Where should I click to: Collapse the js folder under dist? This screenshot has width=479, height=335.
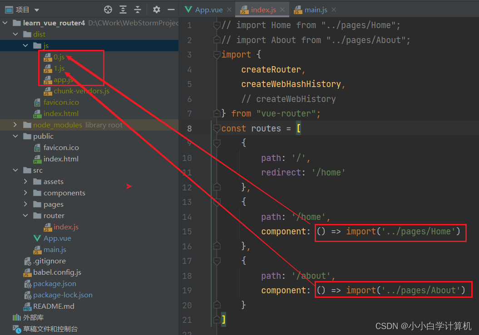point(25,45)
